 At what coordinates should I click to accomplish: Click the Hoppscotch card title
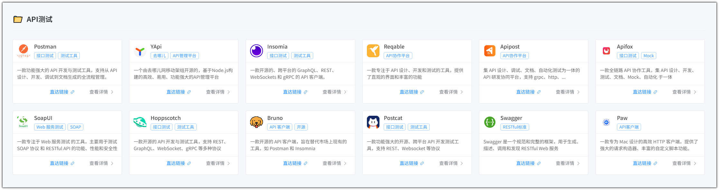pos(165,118)
